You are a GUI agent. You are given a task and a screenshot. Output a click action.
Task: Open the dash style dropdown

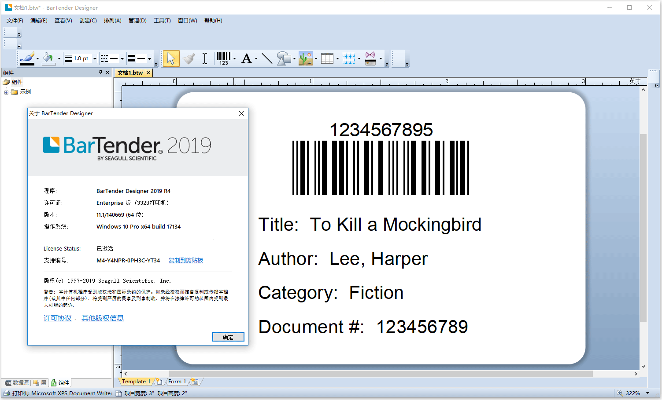(122, 58)
